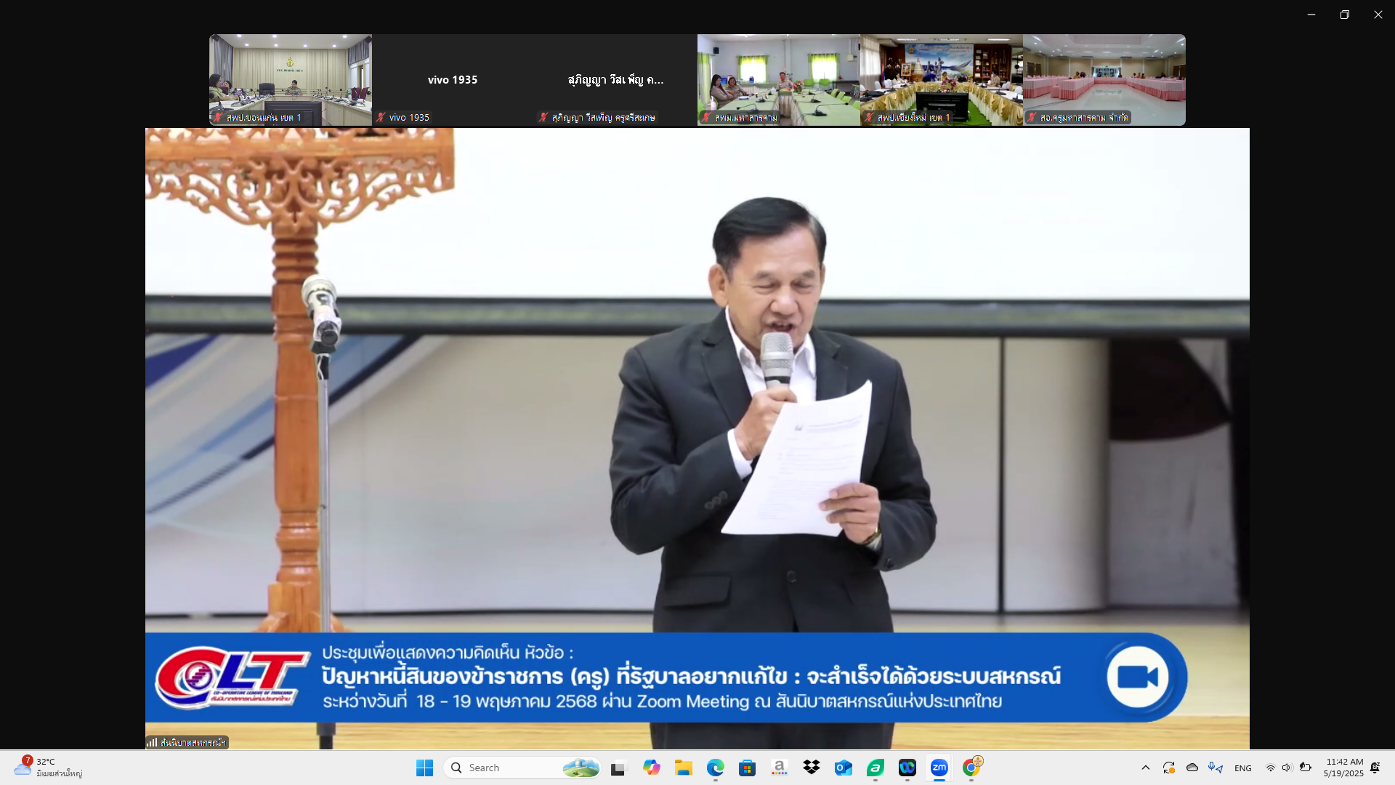The height and width of the screenshot is (785, 1395).
Task: Open Google Chrome from the taskbar
Action: coord(972,768)
